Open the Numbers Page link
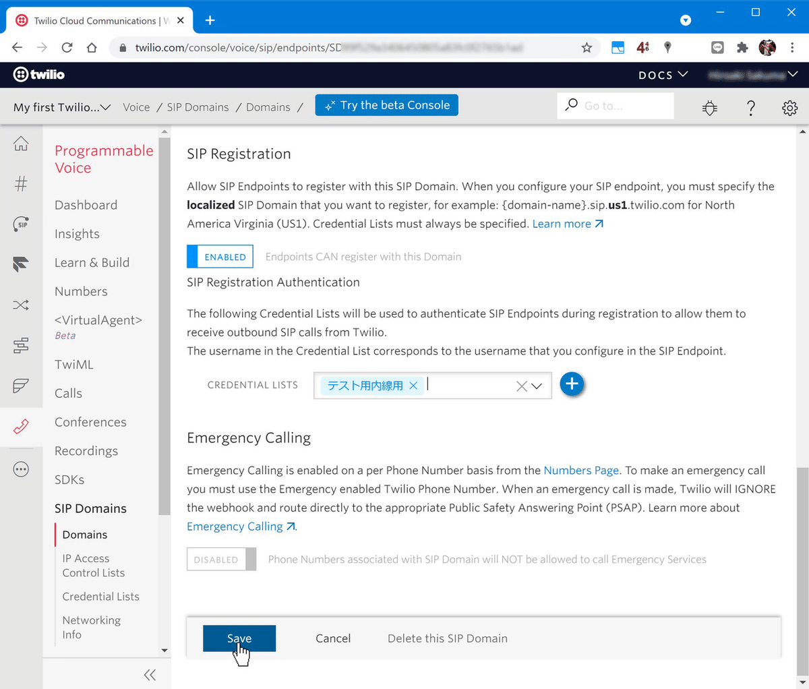Screen dimensions: 809x689 click(x=581, y=471)
